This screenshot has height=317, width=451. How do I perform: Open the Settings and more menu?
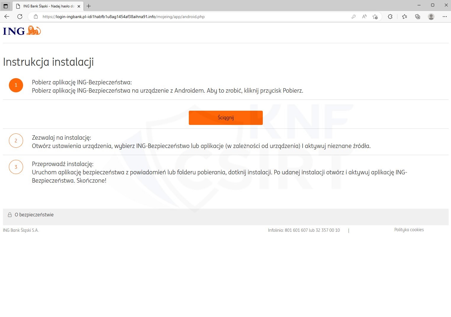tap(444, 17)
